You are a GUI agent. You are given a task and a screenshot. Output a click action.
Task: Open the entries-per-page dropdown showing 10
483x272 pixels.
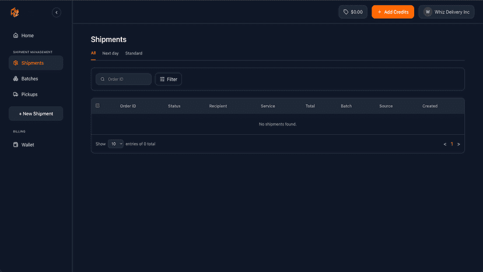(x=116, y=144)
